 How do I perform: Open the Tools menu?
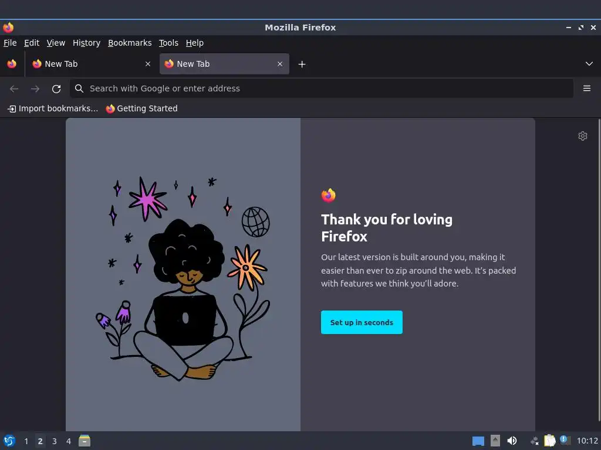(168, 43)
